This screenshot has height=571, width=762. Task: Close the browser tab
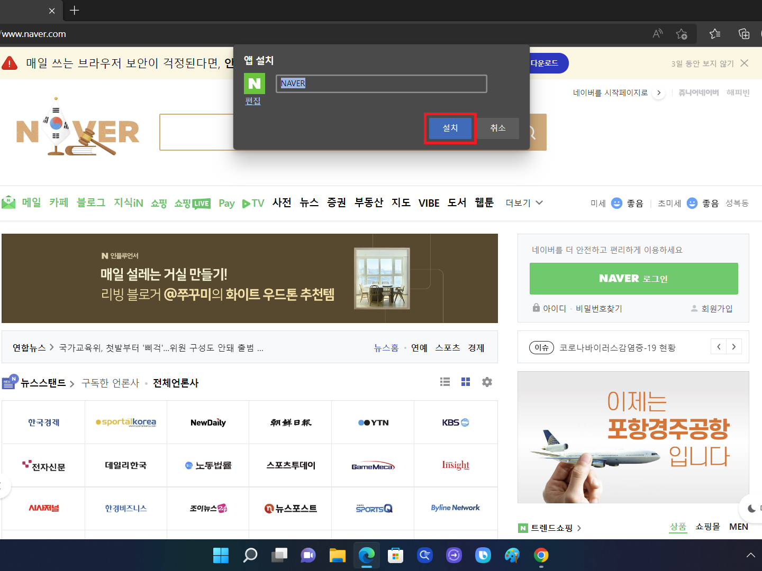pyautogui.click(x=52, y=11)
